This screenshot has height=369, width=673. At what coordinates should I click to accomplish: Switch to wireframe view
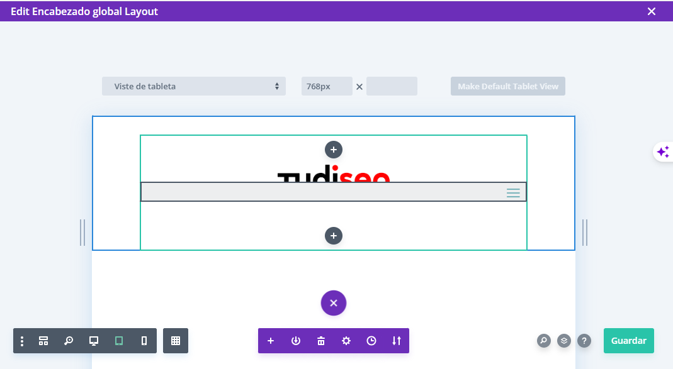(x=43, y=341)
